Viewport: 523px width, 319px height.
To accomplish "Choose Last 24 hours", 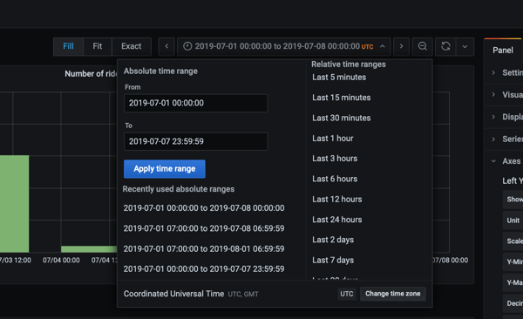I will (x=336, y=220).
